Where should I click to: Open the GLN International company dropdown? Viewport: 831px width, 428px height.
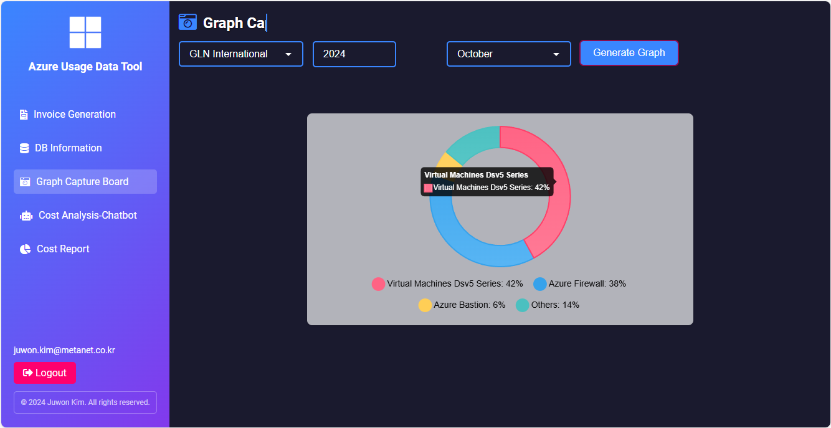(x=241, y=54)
